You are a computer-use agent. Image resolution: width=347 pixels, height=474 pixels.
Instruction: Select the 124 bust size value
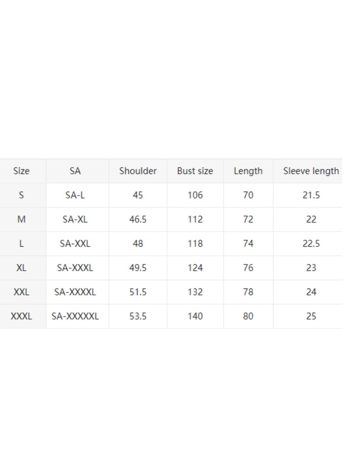click(x=195, y=268)
